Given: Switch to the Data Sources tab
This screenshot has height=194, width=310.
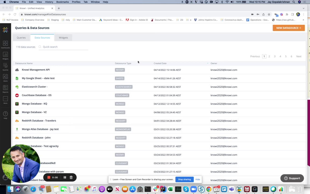Looking at the screenshot, I should (42, 38).
